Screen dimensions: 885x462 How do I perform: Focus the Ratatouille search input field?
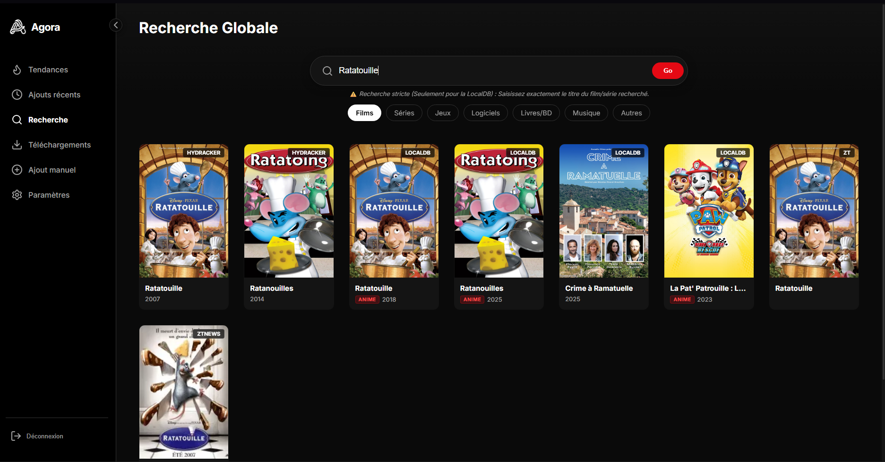point(491,70)
